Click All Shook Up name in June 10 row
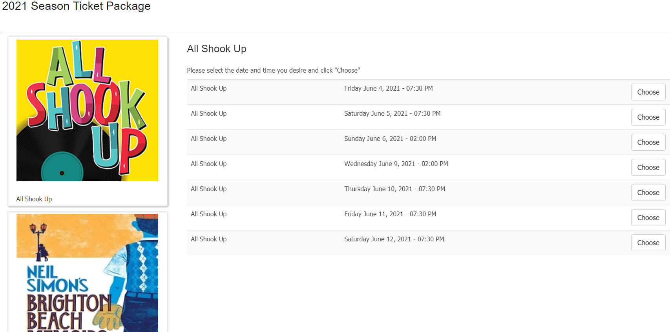The width and height of the screenshot is (670, 332). click(x=209, y=189)
